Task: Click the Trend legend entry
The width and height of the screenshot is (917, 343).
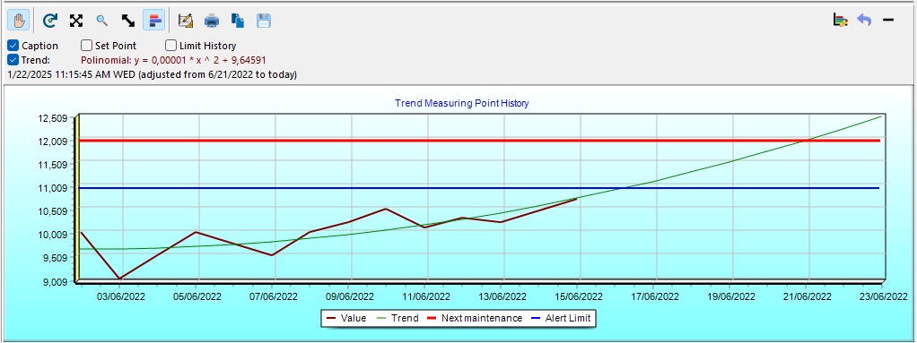Action: [x=397, y=318]
